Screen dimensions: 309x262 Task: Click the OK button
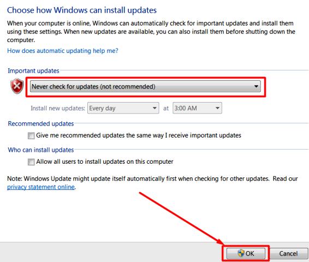(x=246, y=253)
